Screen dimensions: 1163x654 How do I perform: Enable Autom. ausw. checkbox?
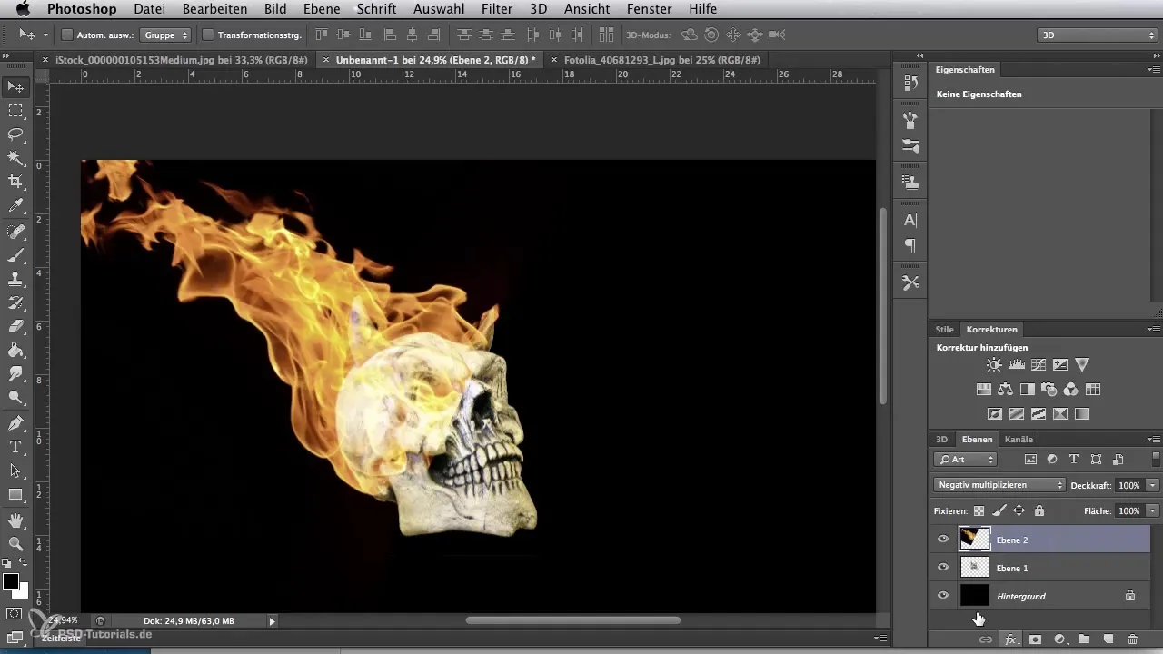[x=67, y=35]
